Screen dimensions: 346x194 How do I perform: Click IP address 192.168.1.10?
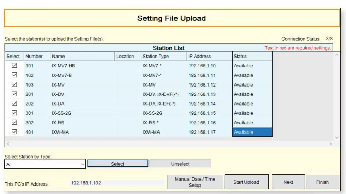point(202,66)
